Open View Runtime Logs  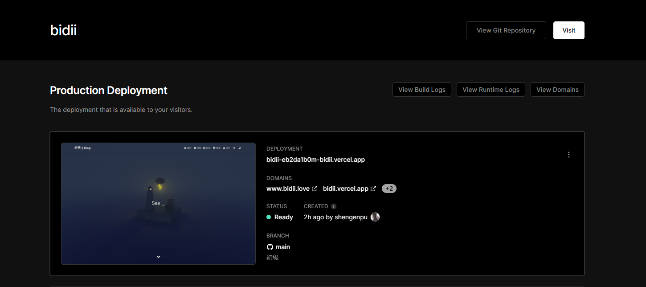pos(491,90)
